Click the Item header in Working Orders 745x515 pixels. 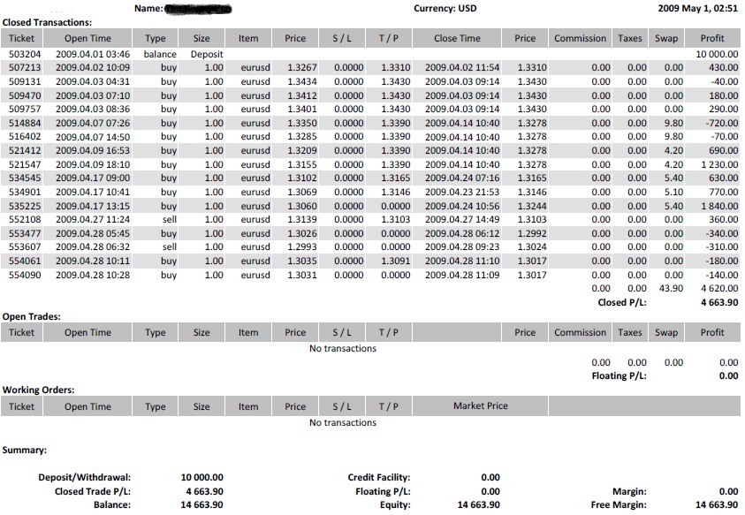coord(248,406)
